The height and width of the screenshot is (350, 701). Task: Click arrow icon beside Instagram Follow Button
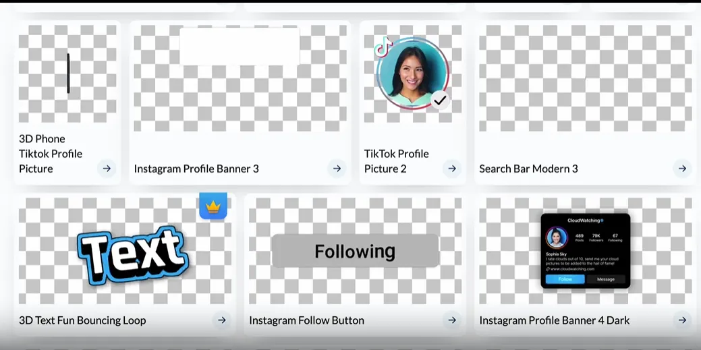tap(452, 320)
